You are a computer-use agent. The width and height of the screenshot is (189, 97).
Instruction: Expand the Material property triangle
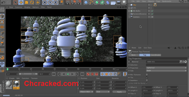pos(131,62)
